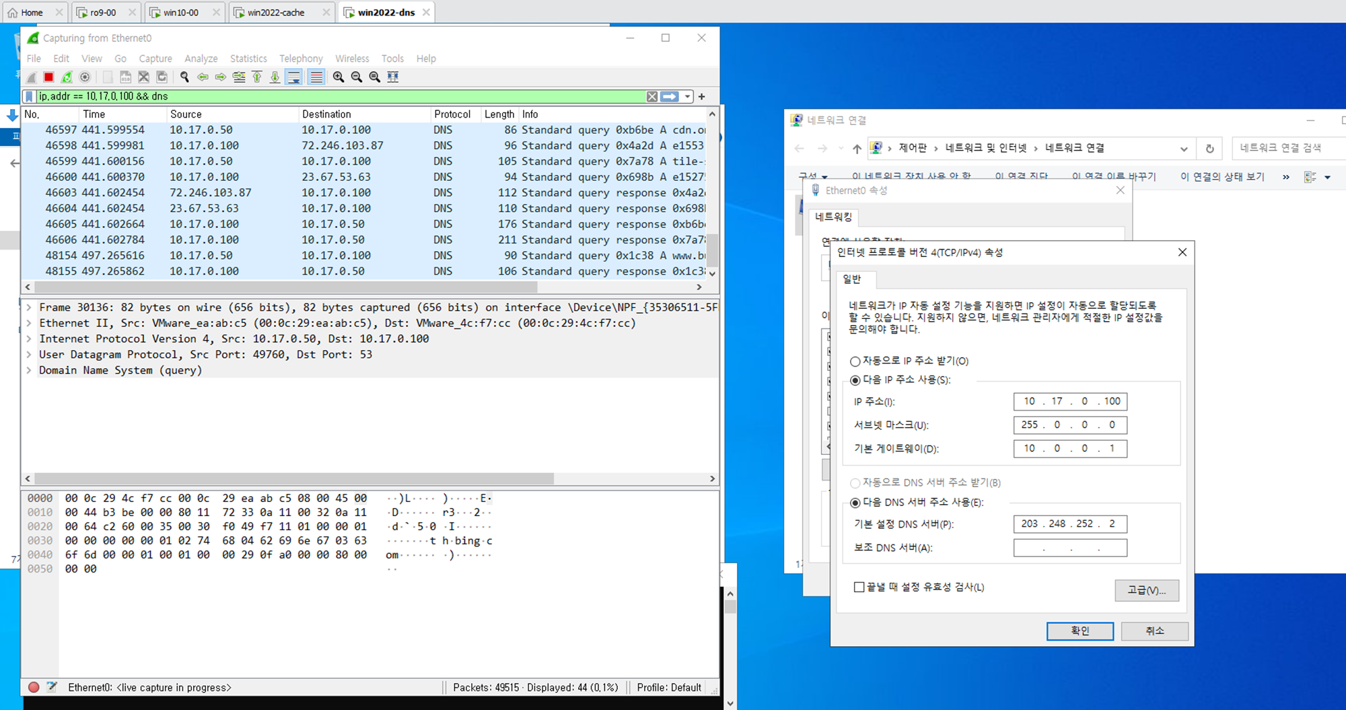Image resolution: width=1346 pixels, height=710 pixels.
Task: Add a filter expression button
Action: 702,97
